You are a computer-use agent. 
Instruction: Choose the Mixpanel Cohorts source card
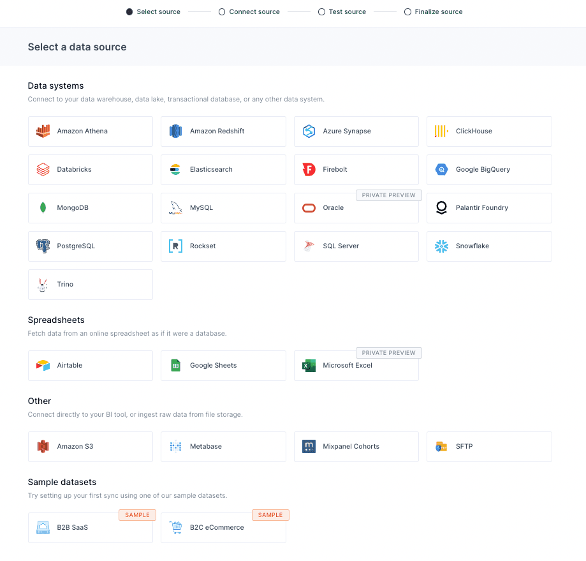(x=356, y=447)
